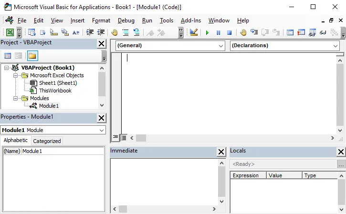Open Standard toolbar options overflow arrow
The height and width of the screenshot is (214, 346).
(x=19, y=32)
